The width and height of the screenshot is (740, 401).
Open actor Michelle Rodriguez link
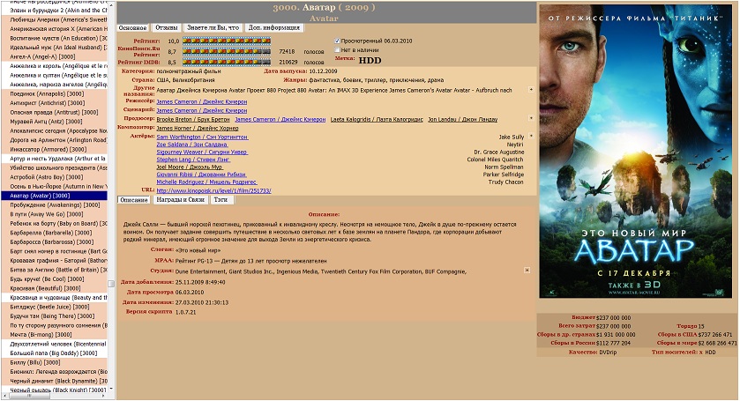pyautogui.click(x=206, y=182)
